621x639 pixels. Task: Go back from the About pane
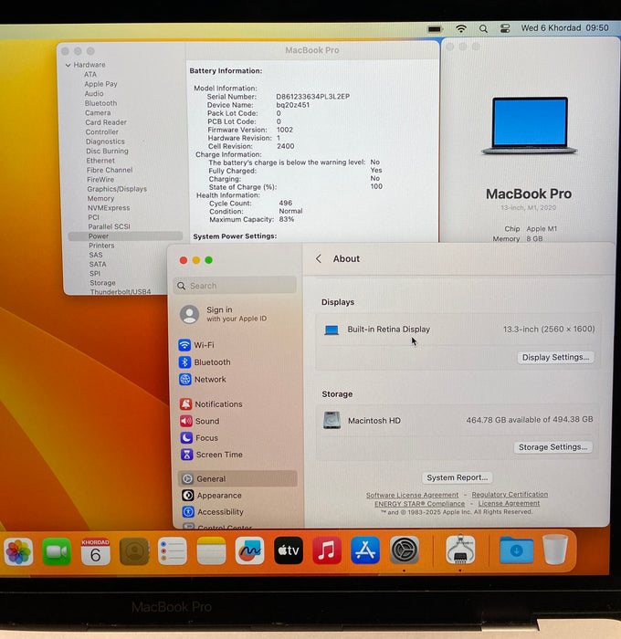tap(319, 258)
